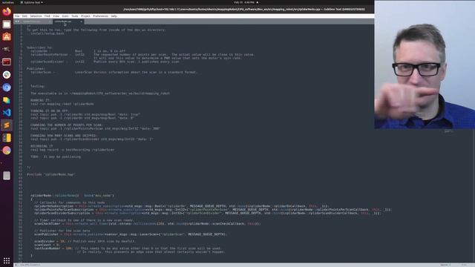Focus Sublime Text via its dock icon
Viewport: 475px width, 267px height.
(x=7, y=125)
